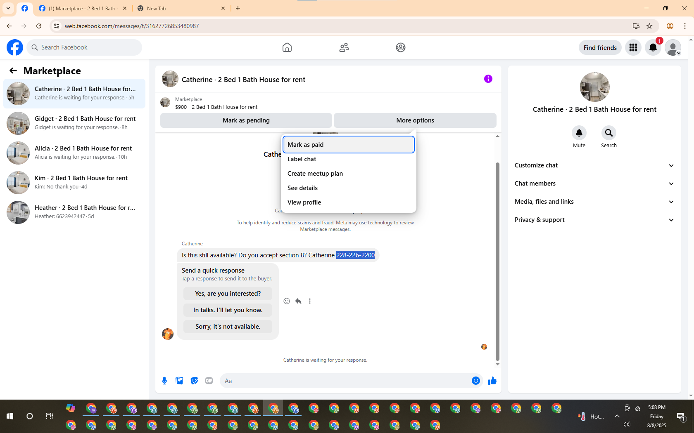
Task: Click Catherine's listing thumbnail in right panel
Action: (x=595, y=87)
